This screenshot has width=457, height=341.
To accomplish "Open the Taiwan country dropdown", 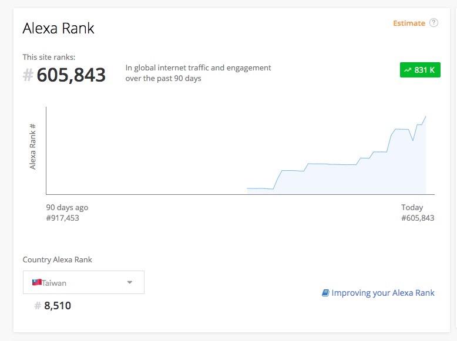I will tap(83, 282).
